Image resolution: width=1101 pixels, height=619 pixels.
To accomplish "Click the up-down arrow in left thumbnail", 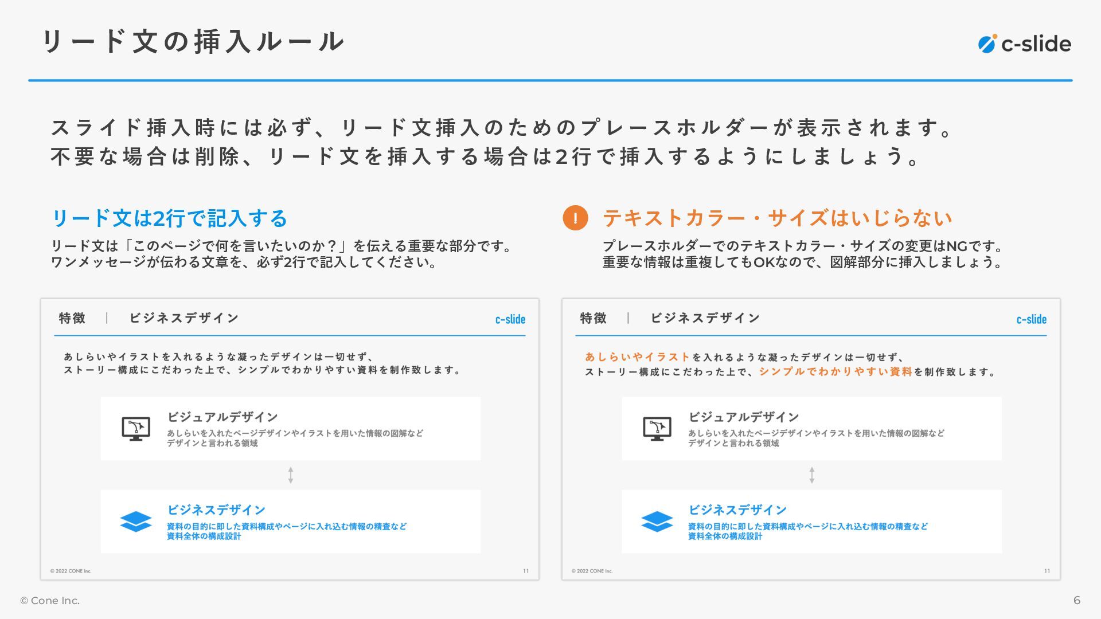I will point(291,475).
